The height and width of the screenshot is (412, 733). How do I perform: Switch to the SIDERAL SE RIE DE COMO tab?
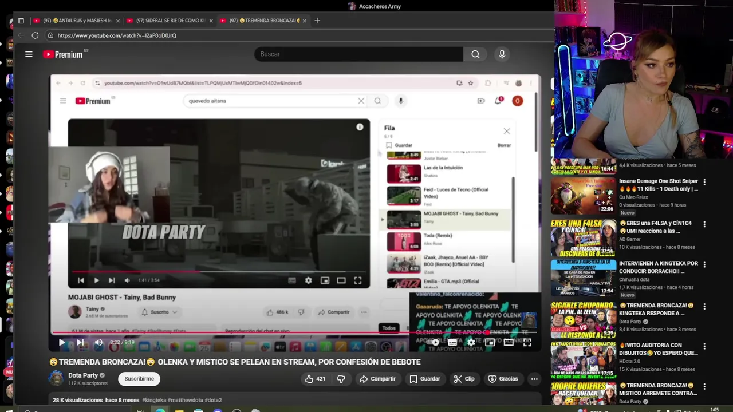point(171,21)
